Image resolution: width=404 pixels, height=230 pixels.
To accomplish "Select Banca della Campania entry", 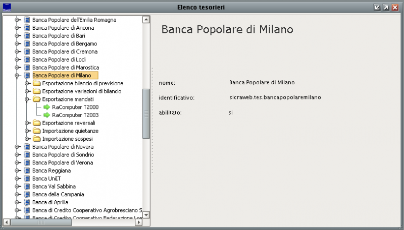I will coord(58,194).
